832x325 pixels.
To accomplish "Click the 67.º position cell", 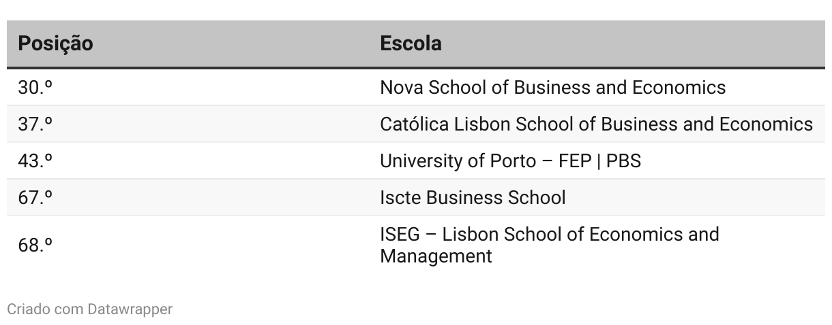I will 35,198.
